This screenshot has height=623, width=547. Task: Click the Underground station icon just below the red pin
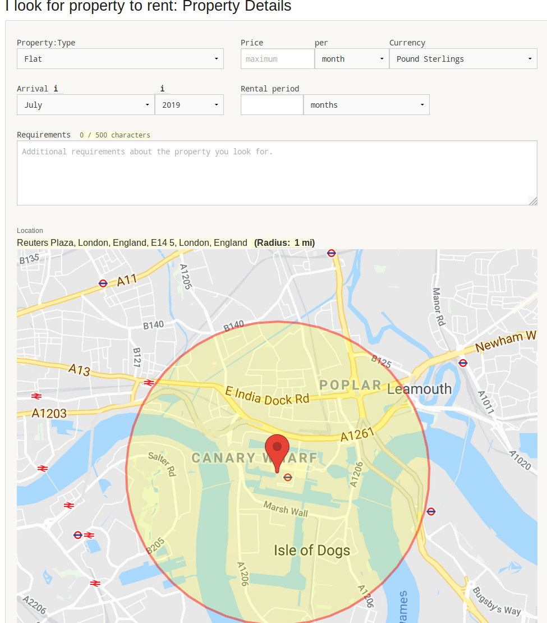coord(288,477)
